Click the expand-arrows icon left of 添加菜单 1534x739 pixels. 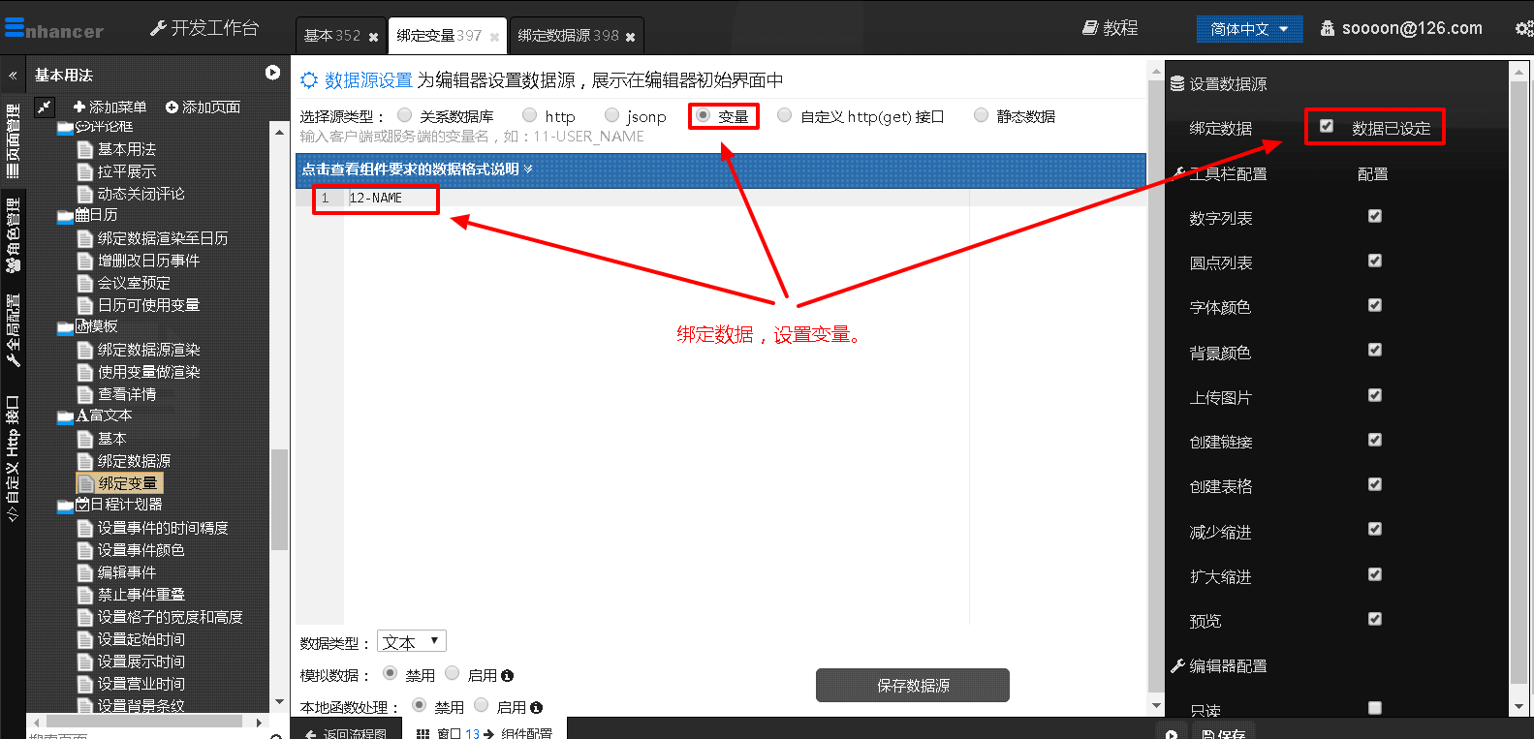click(45, 108)
